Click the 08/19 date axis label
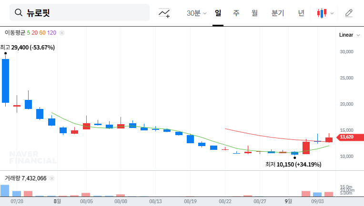 [x=191, y=201]
